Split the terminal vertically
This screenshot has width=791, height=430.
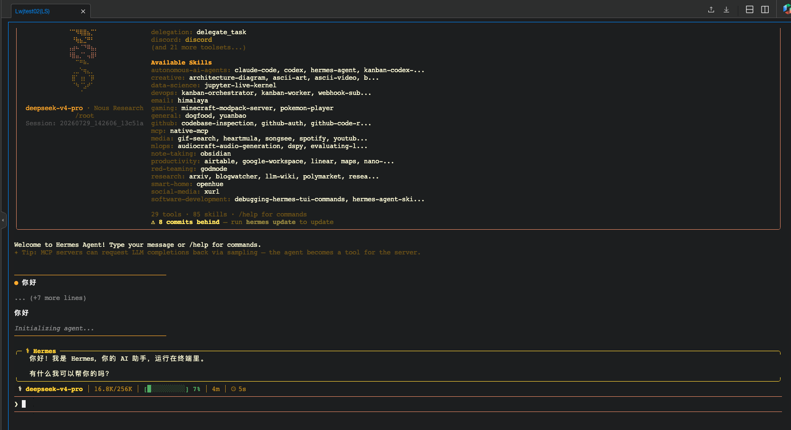tap(765, 9)
